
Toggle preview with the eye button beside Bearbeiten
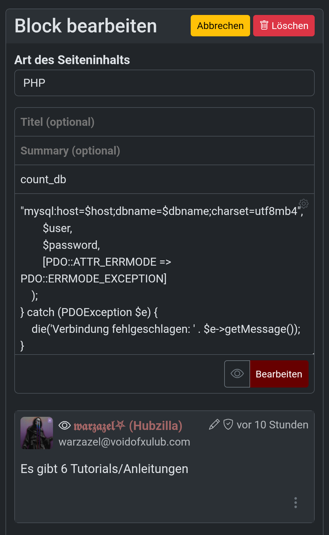pyautogui.click(x=237, y=374)
